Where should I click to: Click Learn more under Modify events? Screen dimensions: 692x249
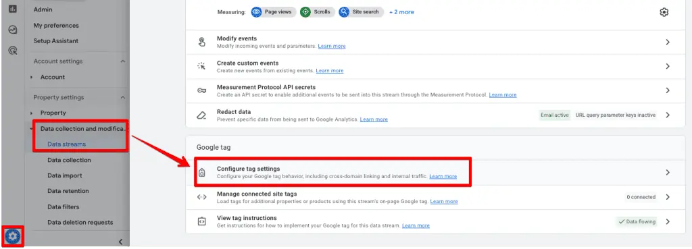(332, 46)
